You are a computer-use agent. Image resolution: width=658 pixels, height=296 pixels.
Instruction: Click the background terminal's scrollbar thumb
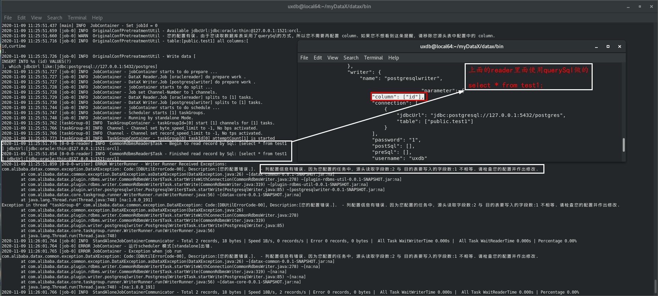656,286
